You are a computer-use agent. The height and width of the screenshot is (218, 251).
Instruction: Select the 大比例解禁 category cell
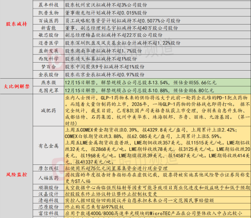[x=17, y=86]
